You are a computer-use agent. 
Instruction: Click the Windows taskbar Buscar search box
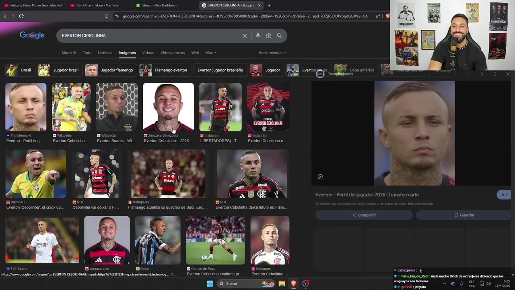(246, 284)
